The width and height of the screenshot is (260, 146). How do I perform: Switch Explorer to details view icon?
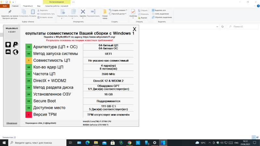click(x=254, y=137)
